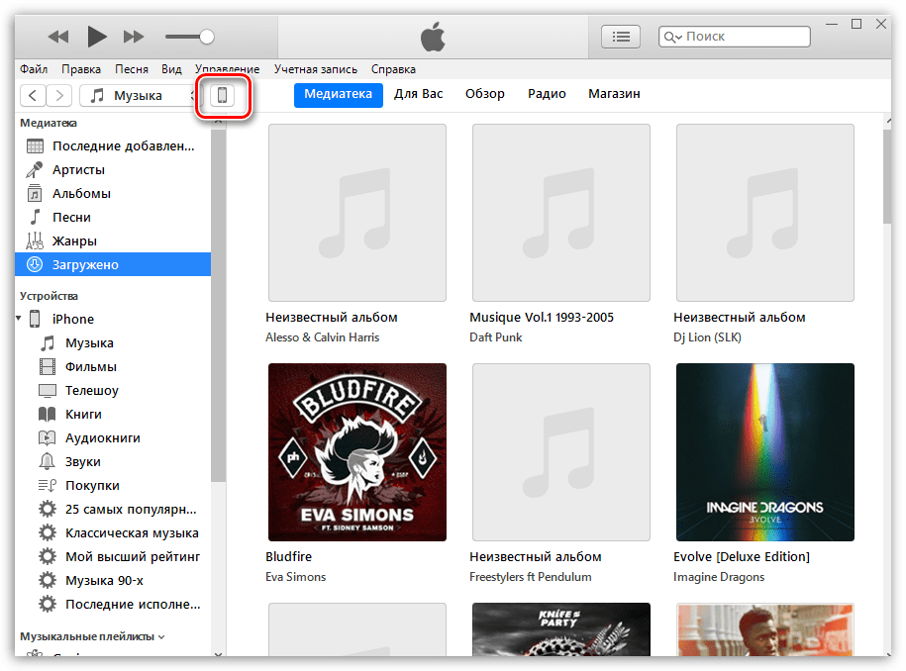Click the music note icon beside iPhone Музыка

click(48, 343)
